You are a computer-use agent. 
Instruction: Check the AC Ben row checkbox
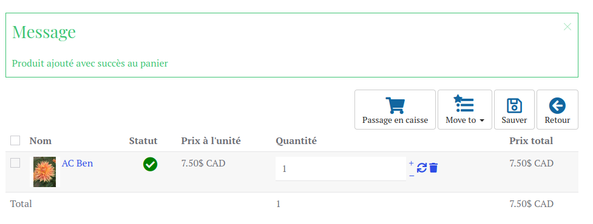coord(15,163)
